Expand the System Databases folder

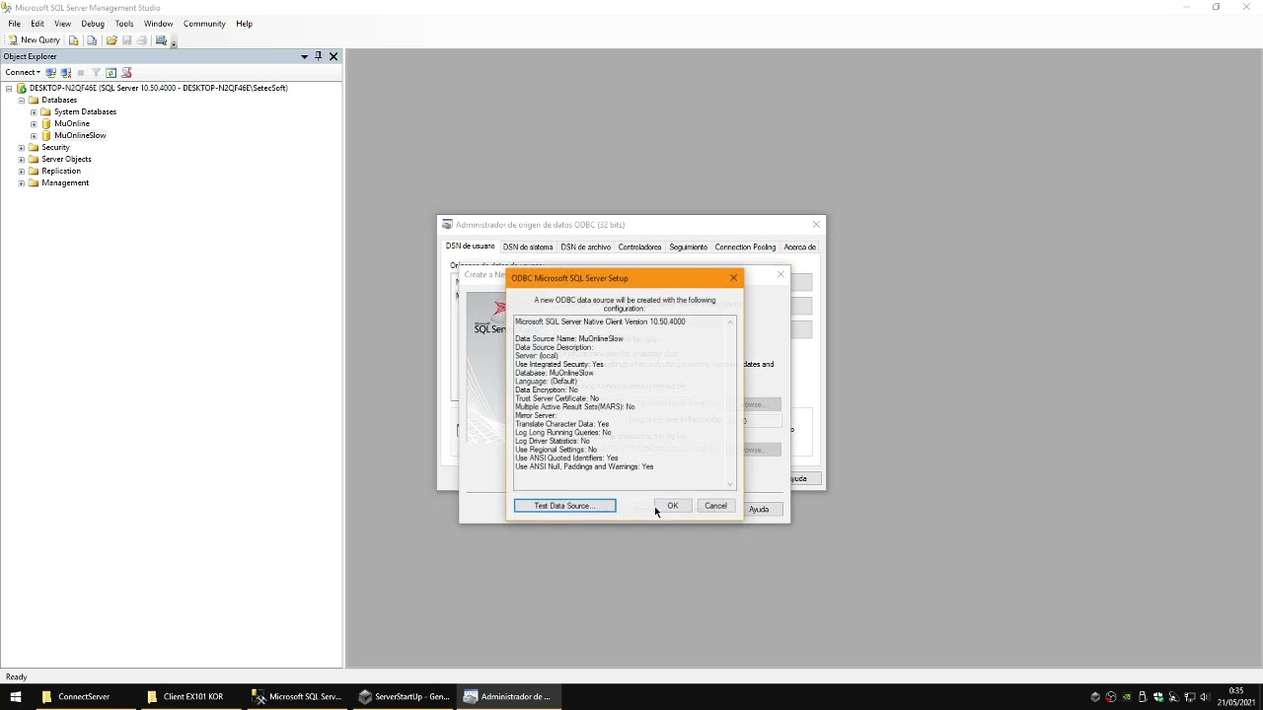(x=34, y=111)
